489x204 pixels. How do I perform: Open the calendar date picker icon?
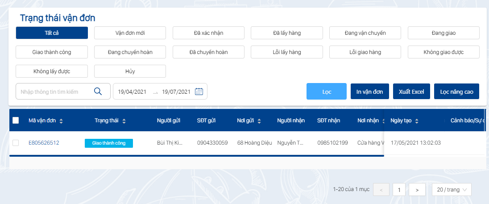tap(199, 92)
